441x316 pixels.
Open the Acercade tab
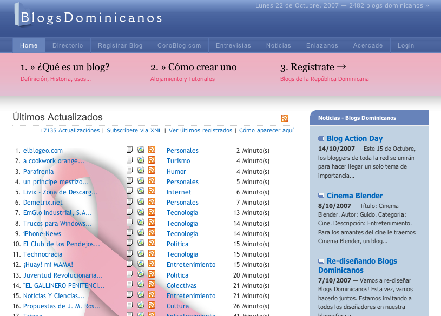pos(368,45)
